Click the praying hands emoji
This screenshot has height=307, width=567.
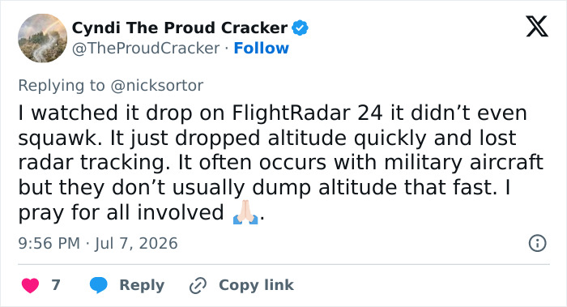pos(245,212)
